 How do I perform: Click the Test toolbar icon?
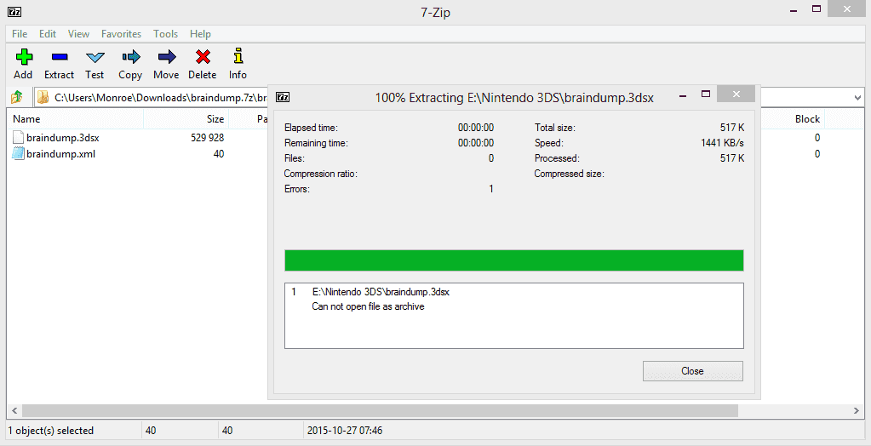(x=95, y=57)
